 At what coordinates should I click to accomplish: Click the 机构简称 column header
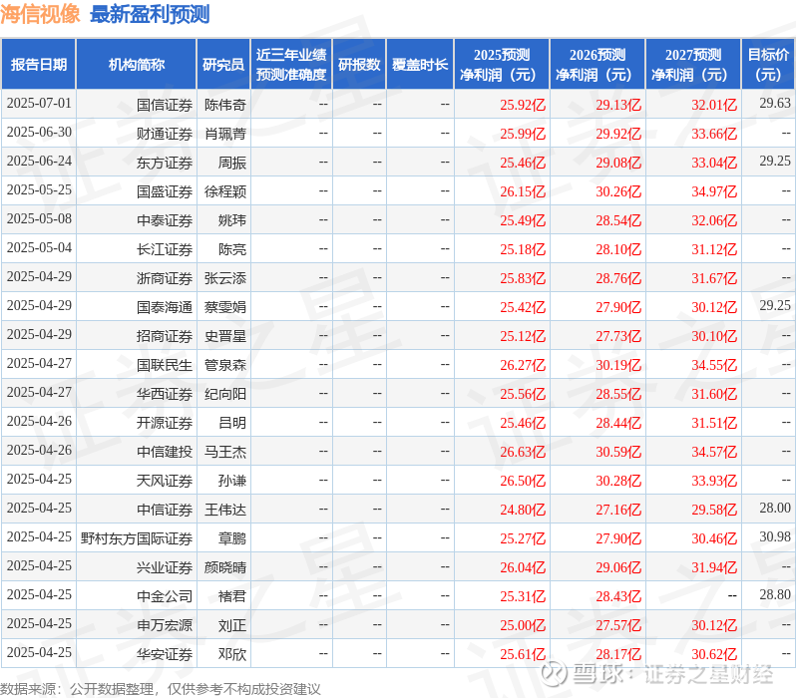click(x=136, y=65)
